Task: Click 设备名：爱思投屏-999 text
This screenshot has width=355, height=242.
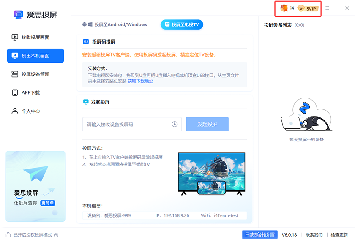Action: (x=109, y=215)
